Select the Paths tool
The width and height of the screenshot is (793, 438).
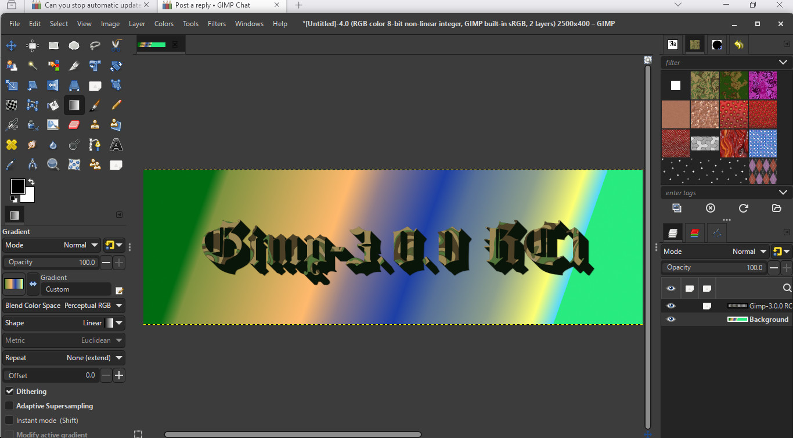(95, 145)
